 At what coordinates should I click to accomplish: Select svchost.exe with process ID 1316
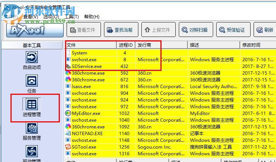click(x=171, y=154)
